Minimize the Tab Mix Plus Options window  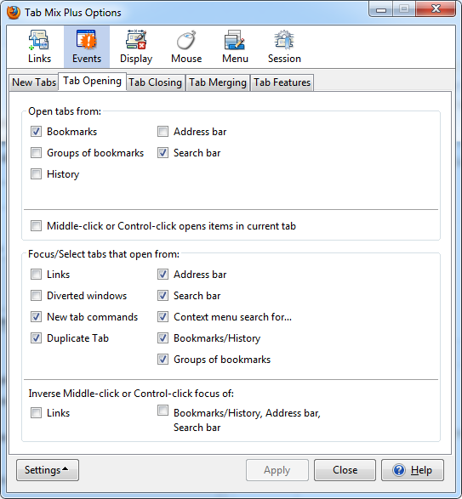381,9
